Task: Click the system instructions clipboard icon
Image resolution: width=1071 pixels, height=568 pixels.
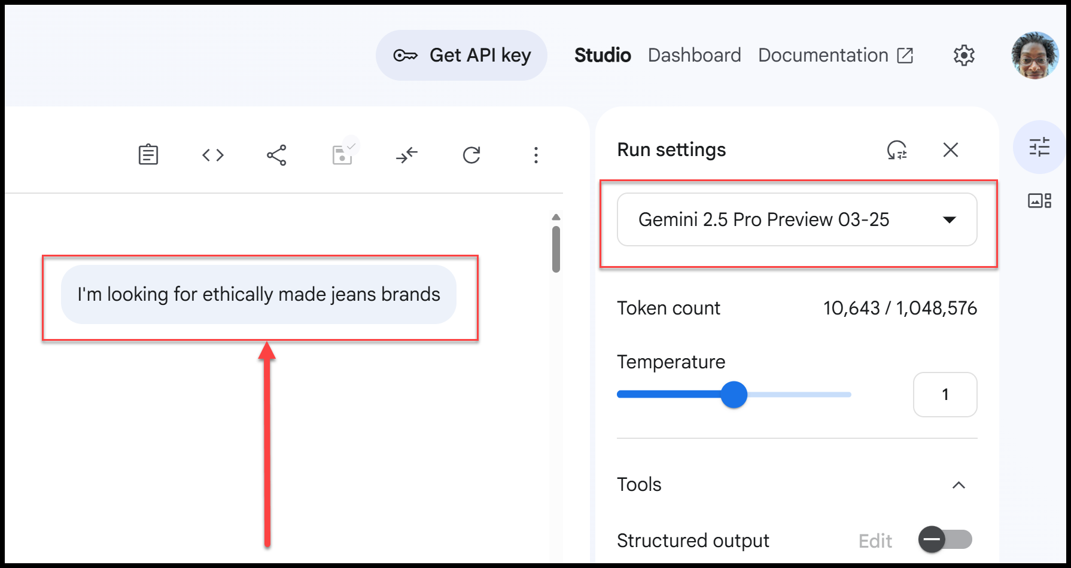Action: coord(148,155)
